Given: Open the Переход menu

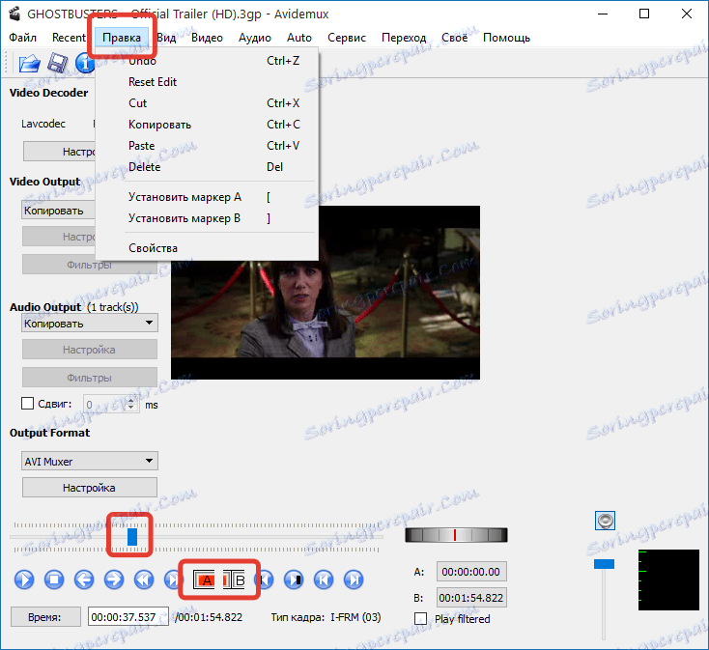Looking at the screenshot, I should 404,38.
